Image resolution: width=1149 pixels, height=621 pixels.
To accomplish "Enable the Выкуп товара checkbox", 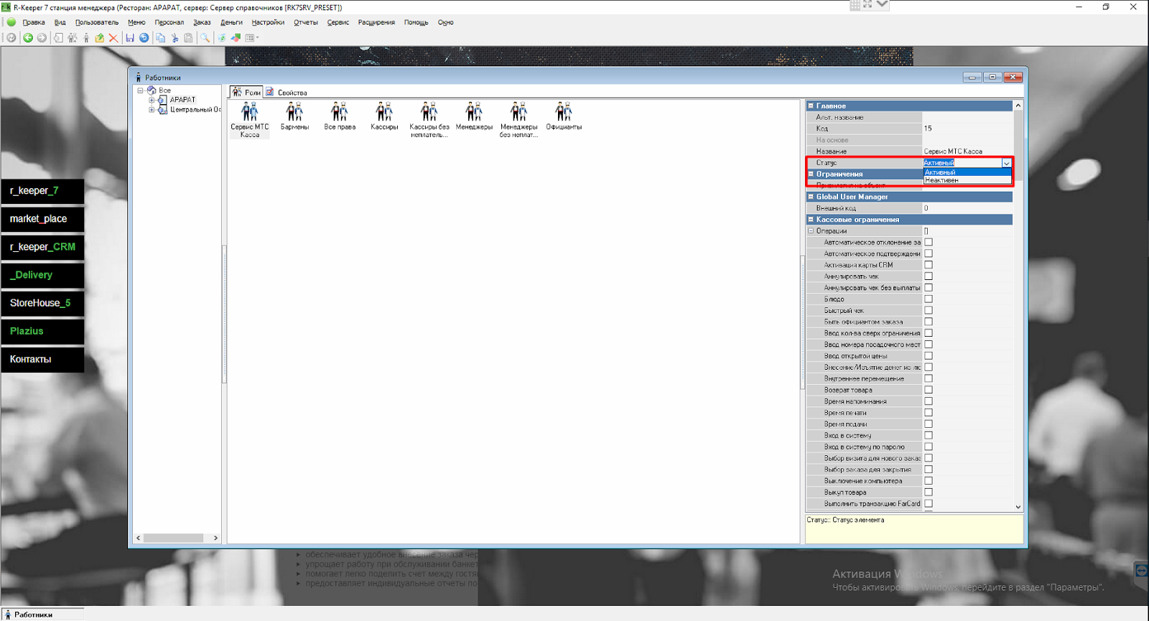I will [929, 492].
